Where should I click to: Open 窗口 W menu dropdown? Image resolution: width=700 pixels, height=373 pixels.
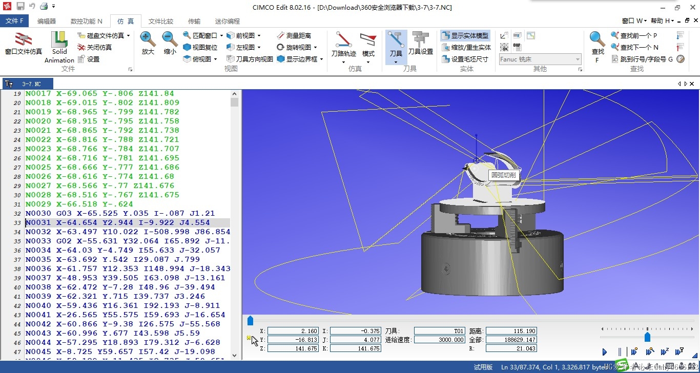[635, 21]
